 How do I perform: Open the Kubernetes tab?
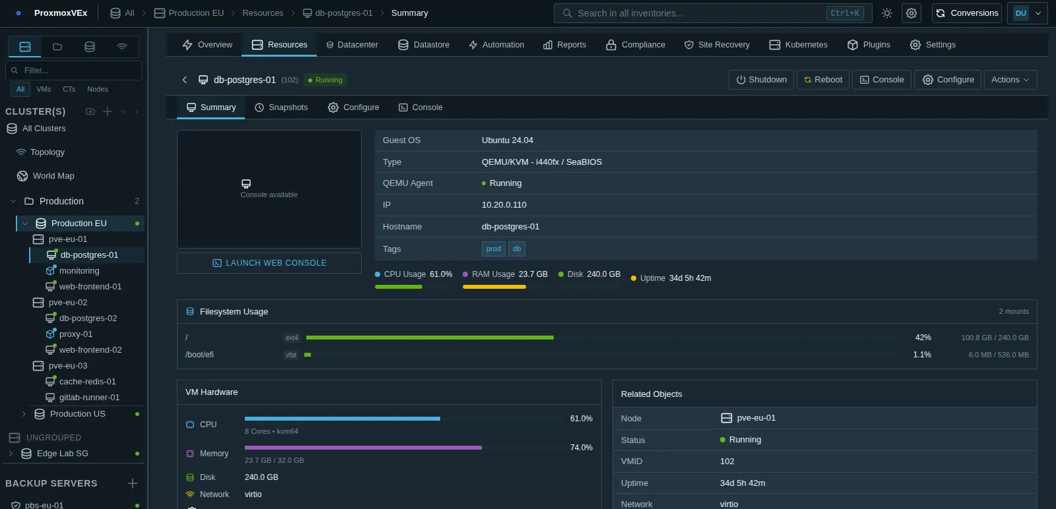[x=798, y=45]
